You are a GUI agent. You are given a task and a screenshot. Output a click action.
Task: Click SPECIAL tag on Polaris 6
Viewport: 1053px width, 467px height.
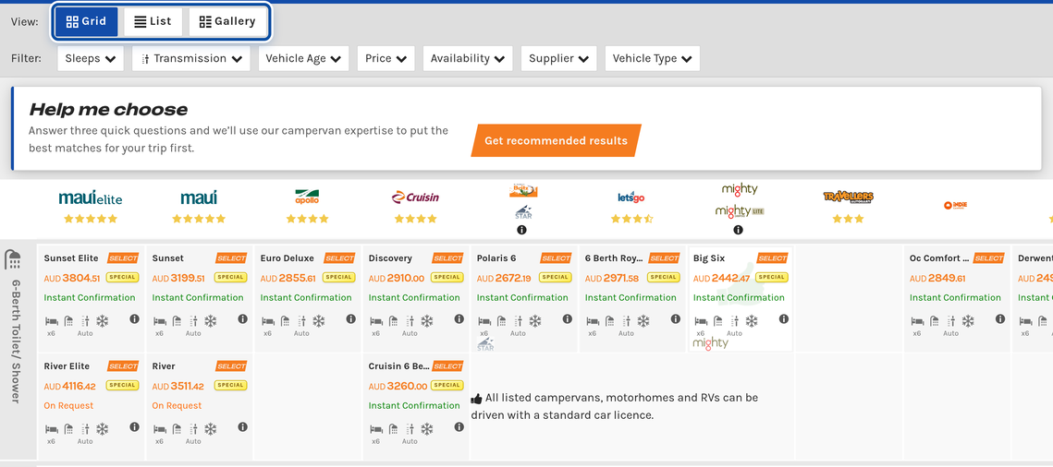click(x=556, y=278)
